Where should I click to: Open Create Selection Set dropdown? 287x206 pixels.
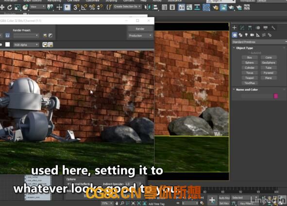[x=127, y=7]
